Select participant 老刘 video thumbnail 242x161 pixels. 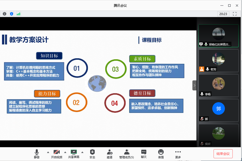coord(218,61)
